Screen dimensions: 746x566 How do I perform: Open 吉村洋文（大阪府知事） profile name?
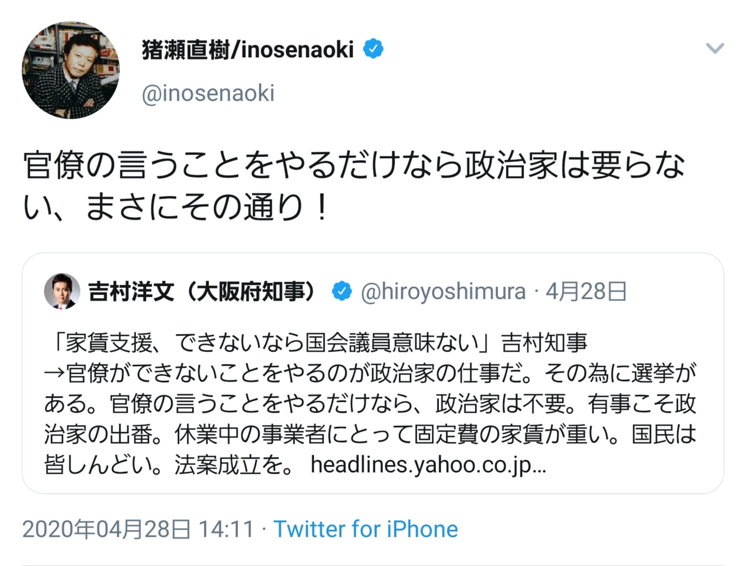tap(206, 291)
